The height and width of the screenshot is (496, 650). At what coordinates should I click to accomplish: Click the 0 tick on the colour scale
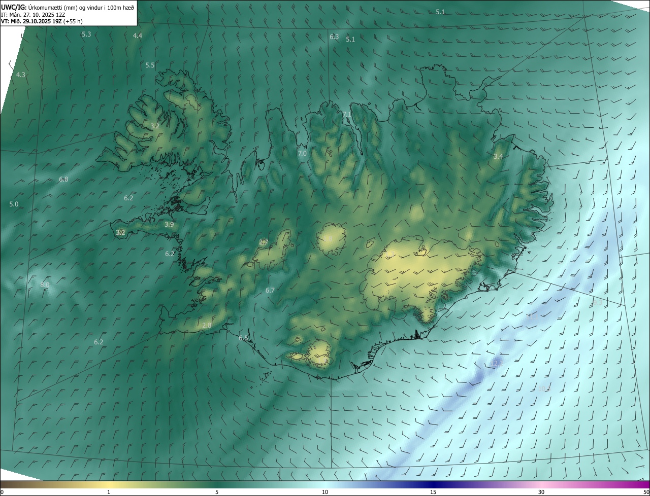click(2, 492)
